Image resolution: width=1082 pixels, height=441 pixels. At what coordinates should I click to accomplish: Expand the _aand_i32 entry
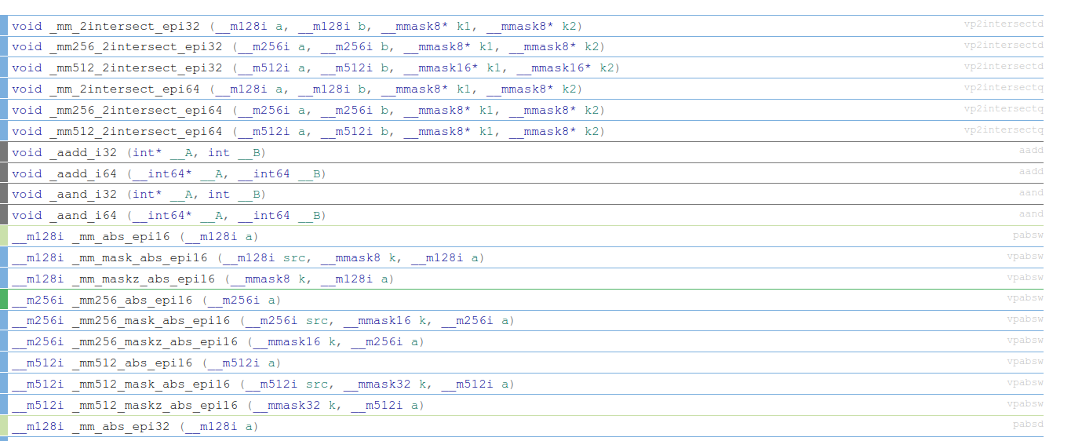coord(522,195)
